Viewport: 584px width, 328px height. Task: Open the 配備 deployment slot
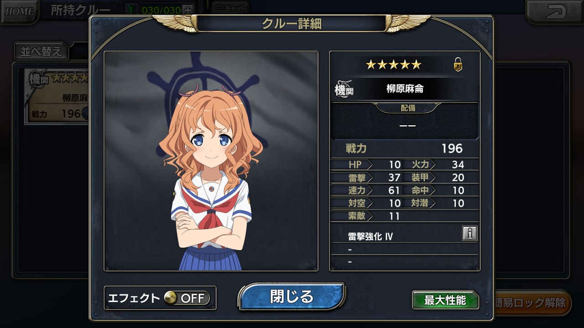(x=405, y=120)
